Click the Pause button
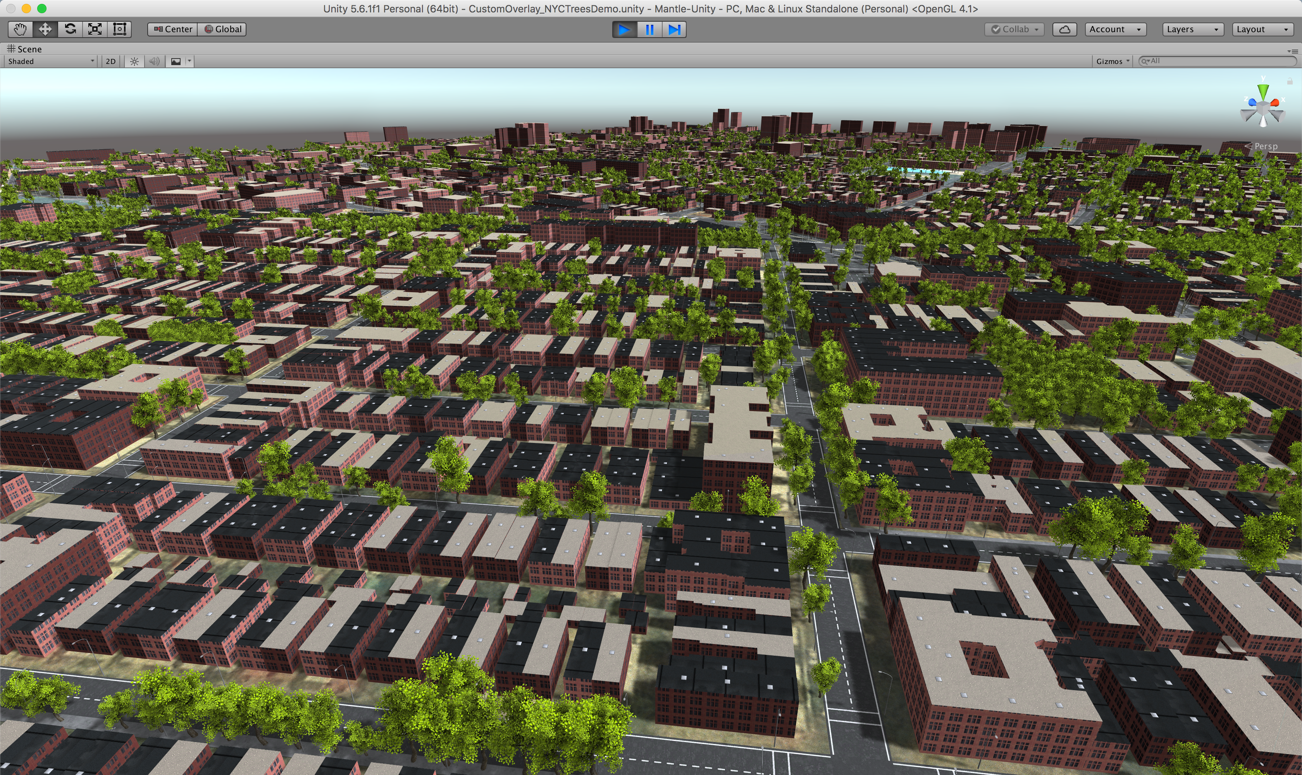This screenshot has width=1302, height=775. coord(649,29)
